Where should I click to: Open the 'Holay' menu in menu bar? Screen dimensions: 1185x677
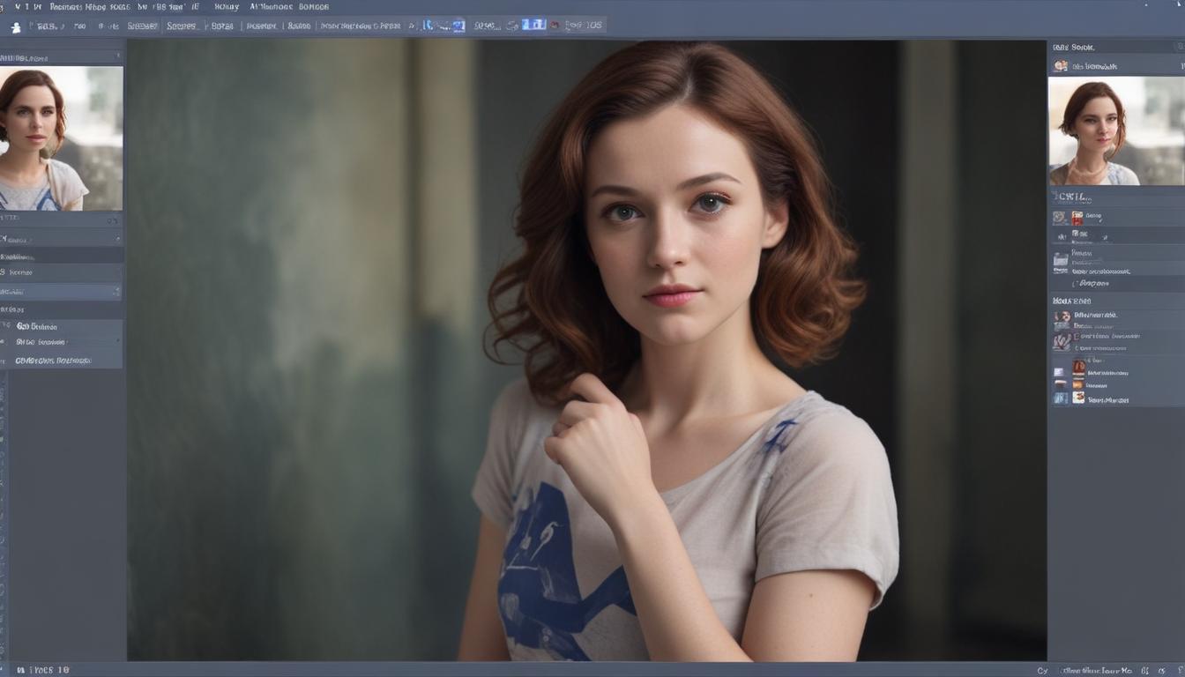227,7
